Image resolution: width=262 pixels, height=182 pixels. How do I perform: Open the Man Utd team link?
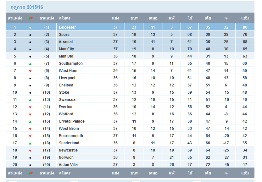point(66,56)
